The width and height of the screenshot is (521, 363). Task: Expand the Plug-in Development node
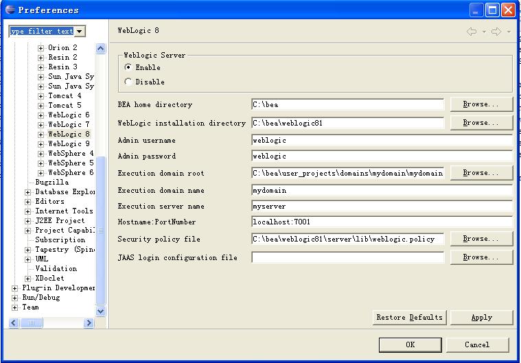(14, 289)
